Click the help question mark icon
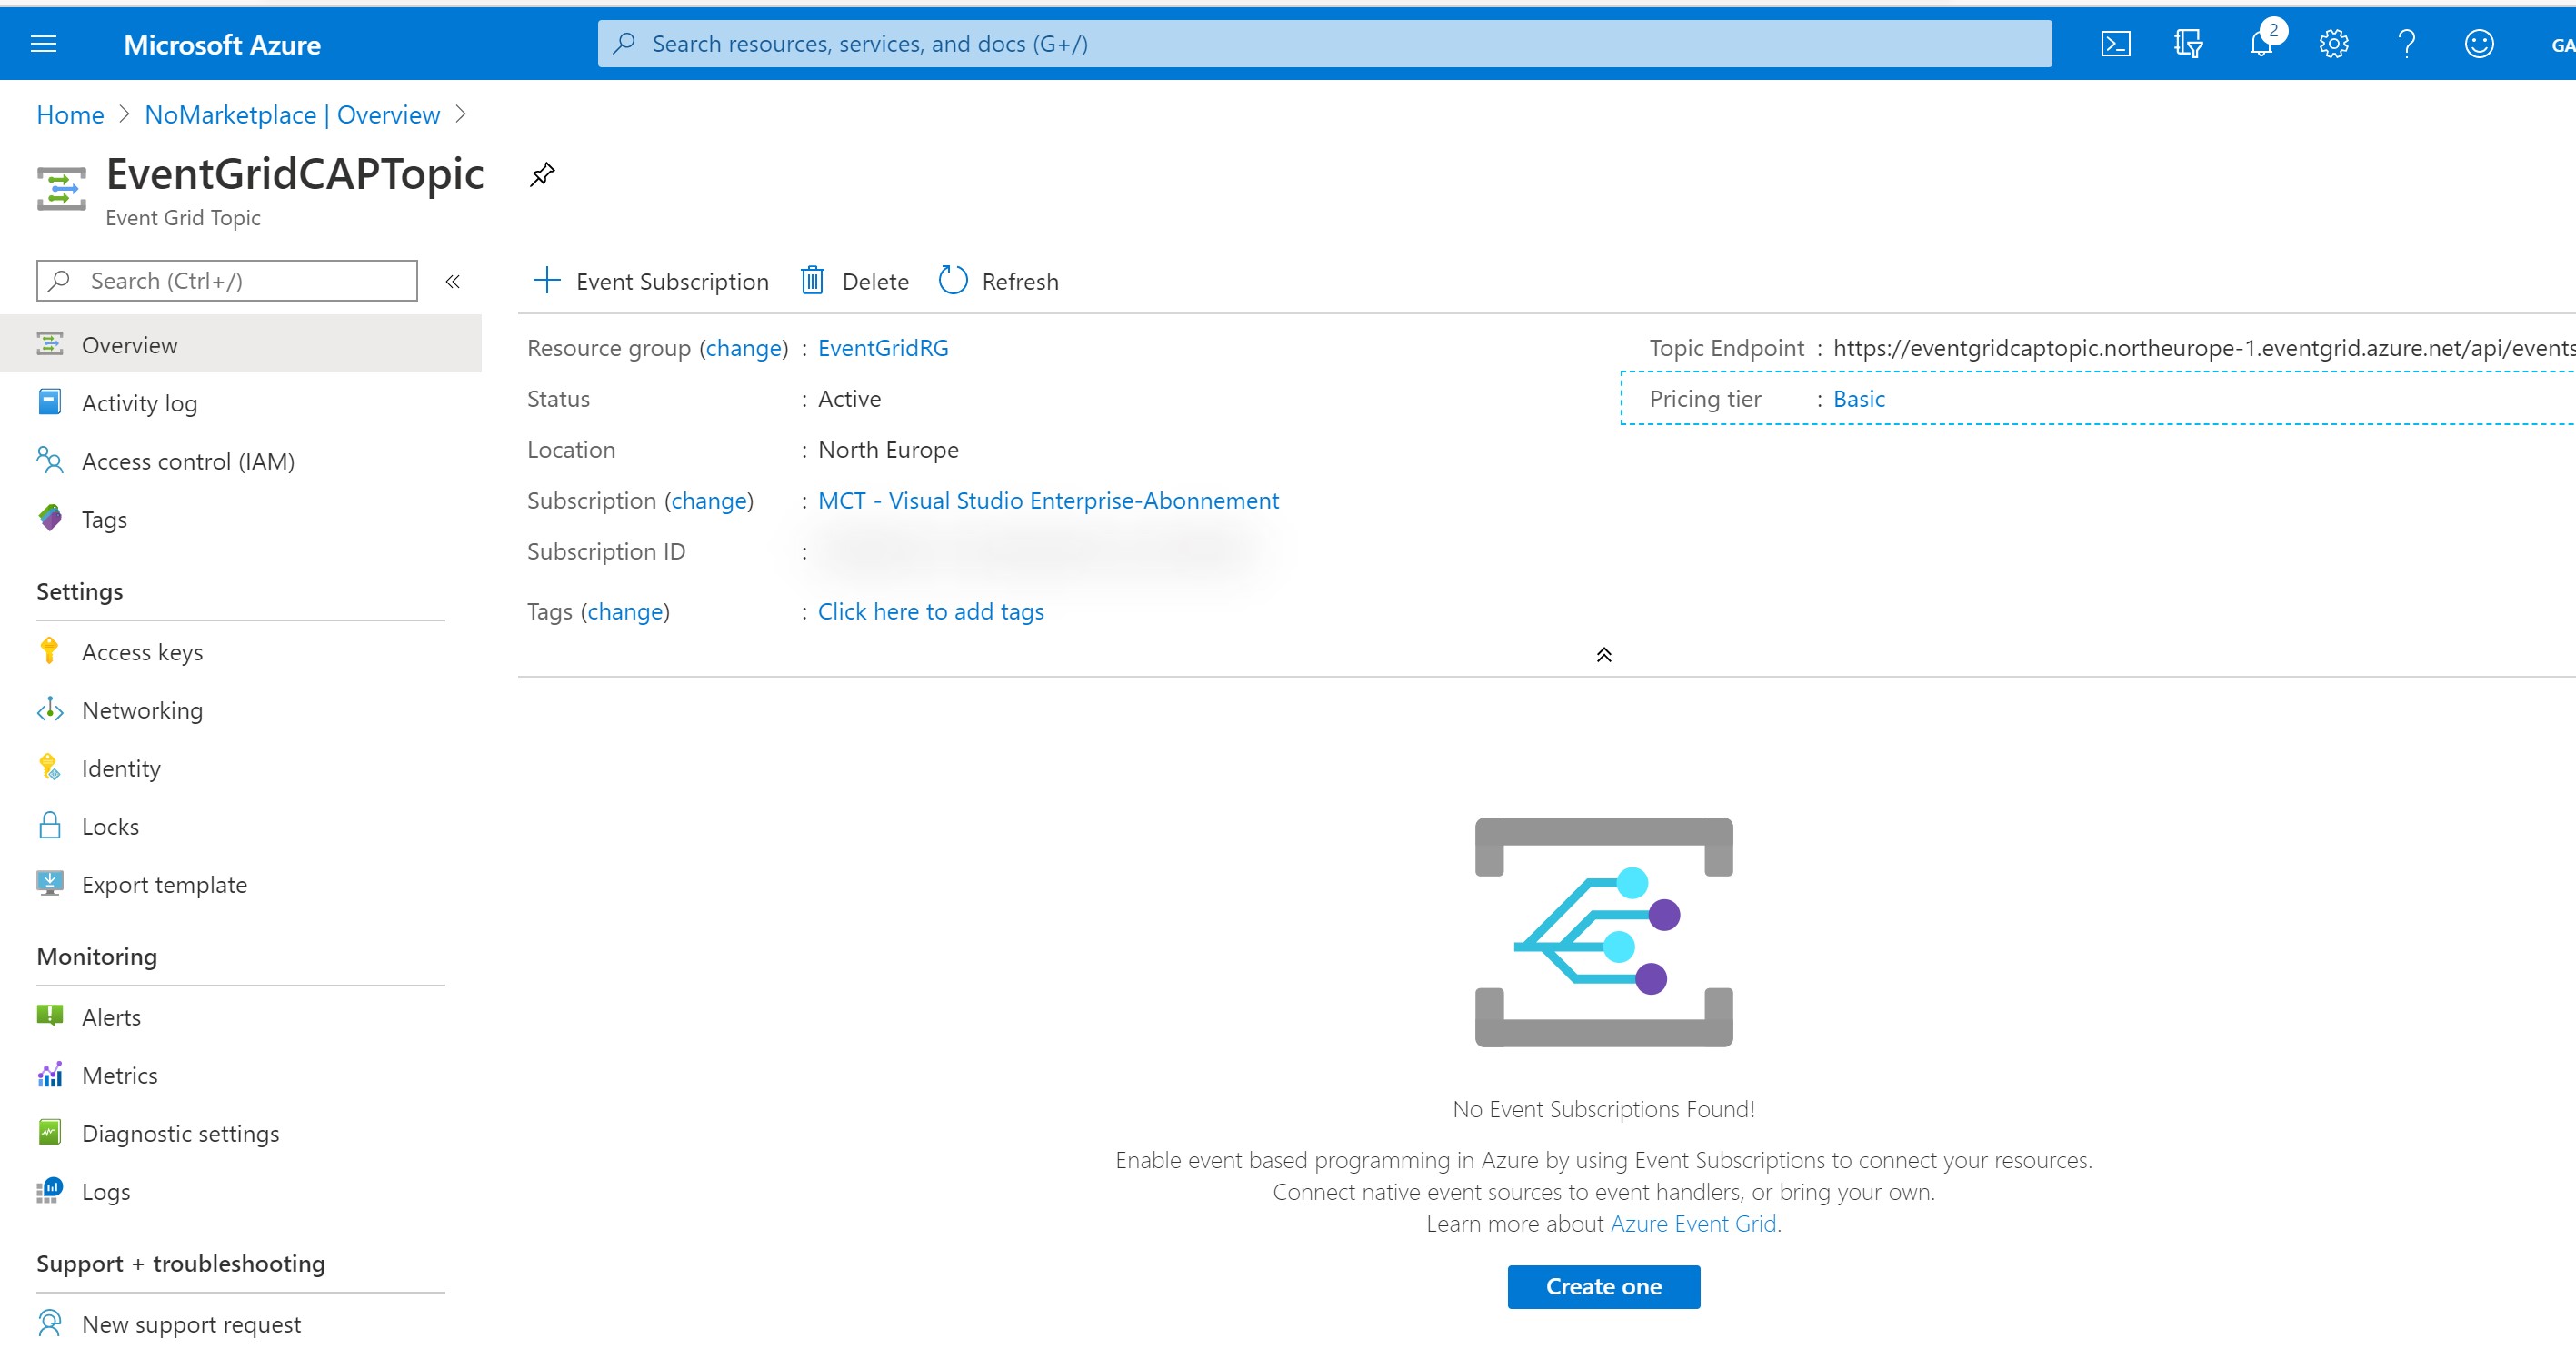The width and height of the screenshot is (2576, 1368). [x=2406, y=44]
